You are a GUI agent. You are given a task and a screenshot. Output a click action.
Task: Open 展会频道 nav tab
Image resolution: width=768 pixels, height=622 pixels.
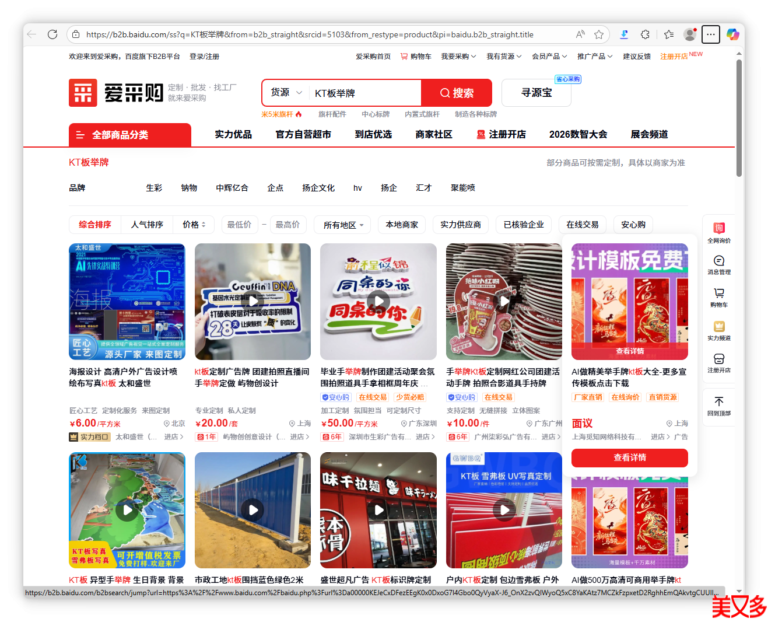[x=649, y=134]
